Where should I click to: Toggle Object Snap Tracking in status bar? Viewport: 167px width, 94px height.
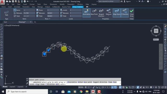tap(112, 87)
